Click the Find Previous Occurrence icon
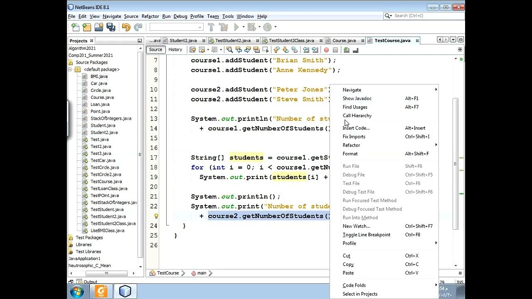This screenshot has height=299, width=532. [239, 49]
